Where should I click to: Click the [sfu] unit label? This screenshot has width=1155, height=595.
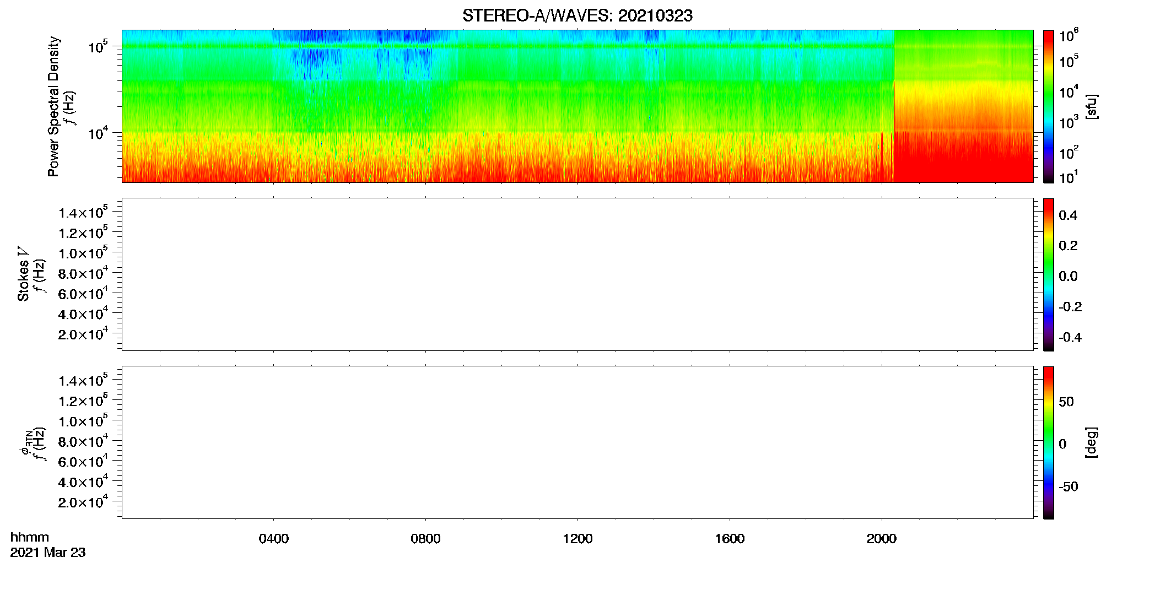pos(1091,106)
